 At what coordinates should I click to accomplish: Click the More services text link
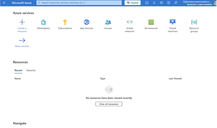pyautogui.click(x=22, y=46)
